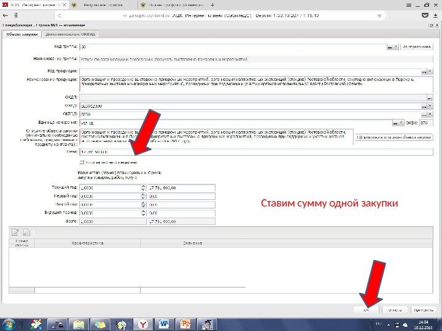The image size is (442, 331).
Task: Click the Применить button
Action: tap(424, 310)
